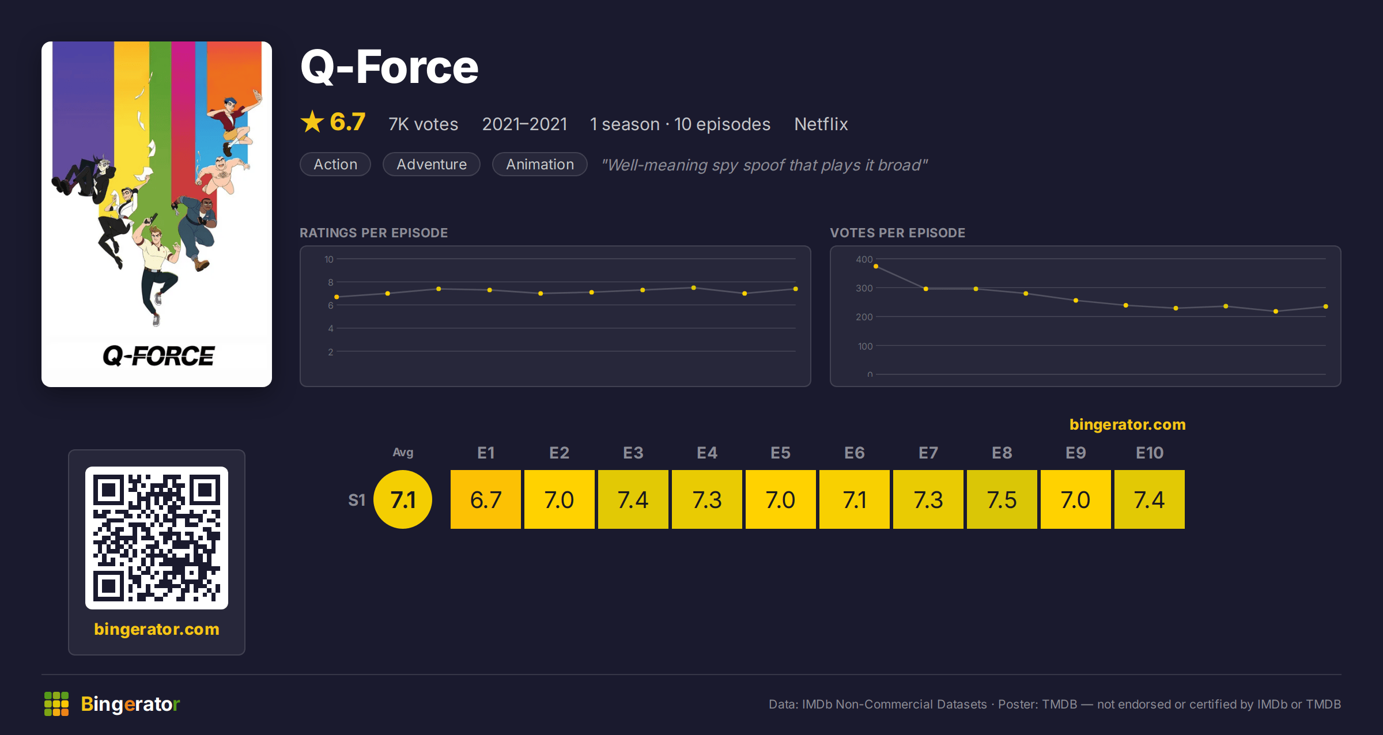Image resolution: width=1383 pixels, height=735 pixels.
Task: Open the bingerator.com link above episode grid
Action: click(1128, 425)
